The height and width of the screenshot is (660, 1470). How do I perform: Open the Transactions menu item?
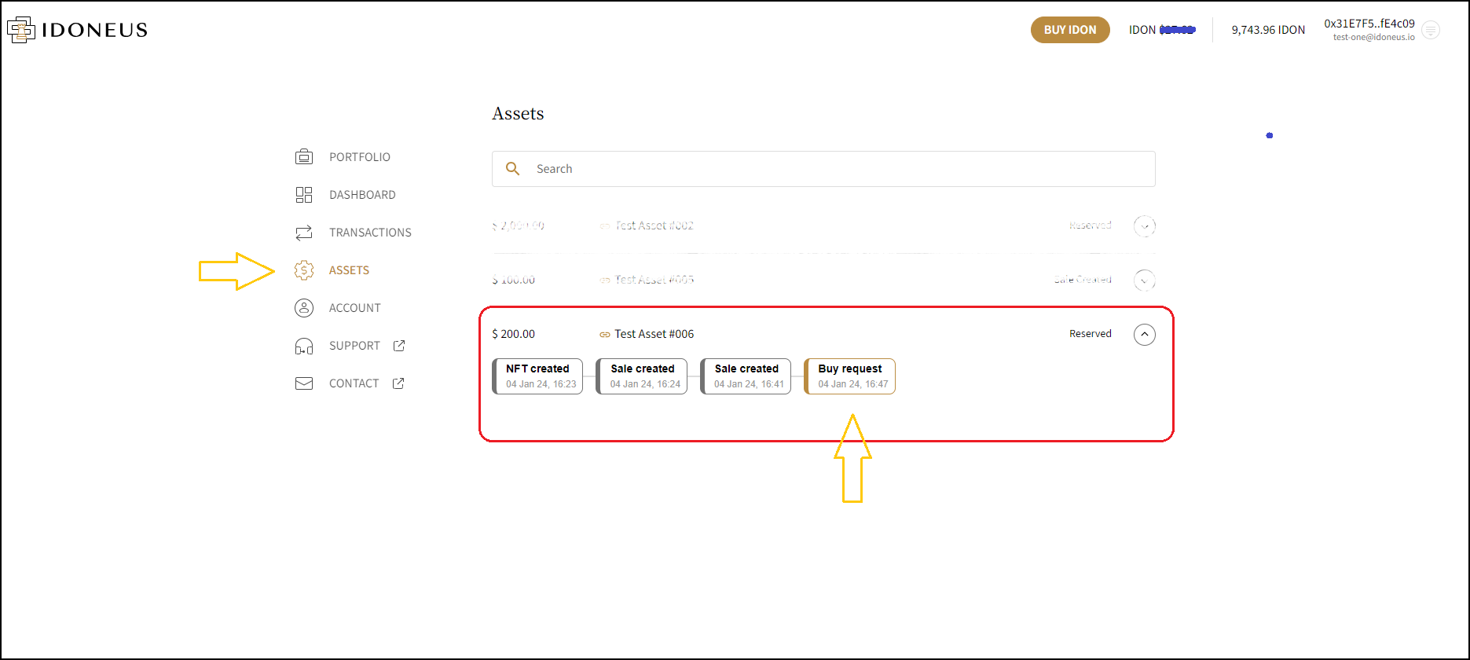click(370, 233)
